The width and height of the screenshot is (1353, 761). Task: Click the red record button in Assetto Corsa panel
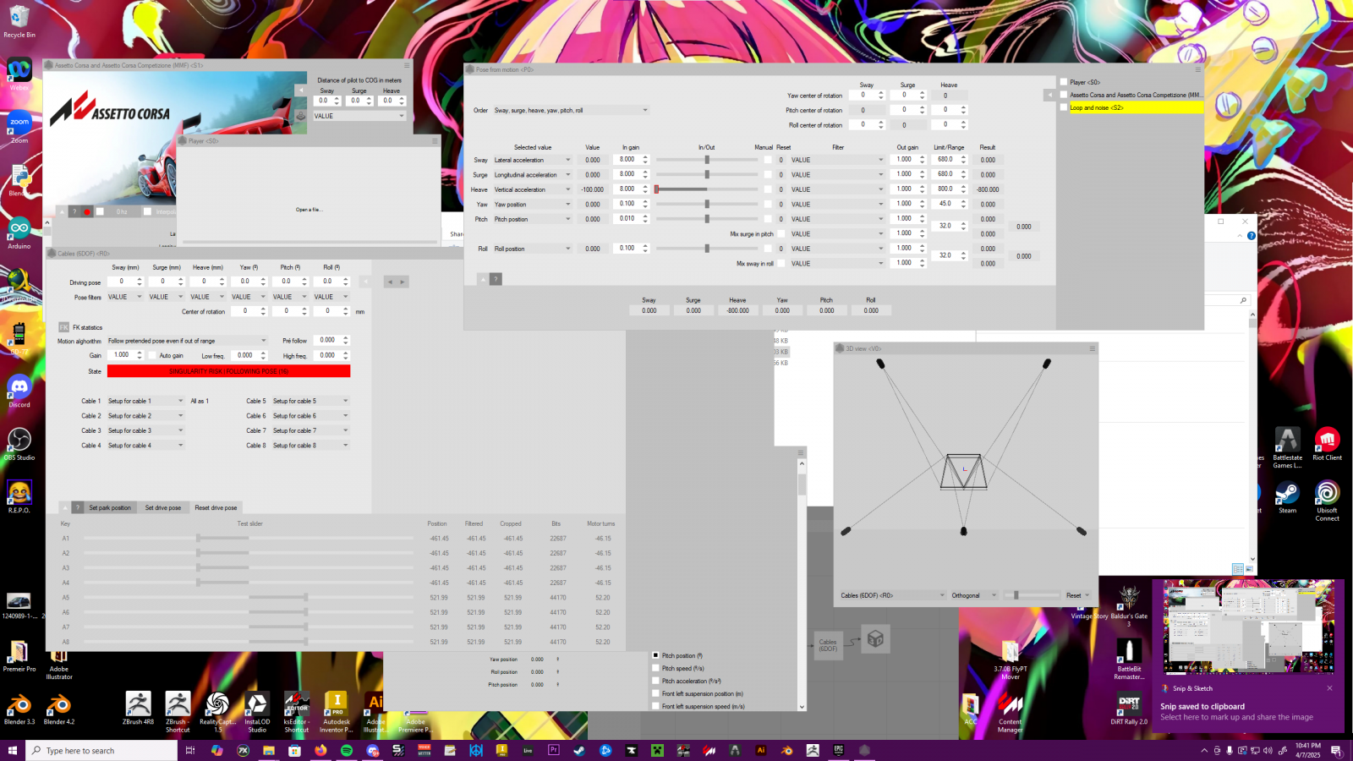click(86, 211)
